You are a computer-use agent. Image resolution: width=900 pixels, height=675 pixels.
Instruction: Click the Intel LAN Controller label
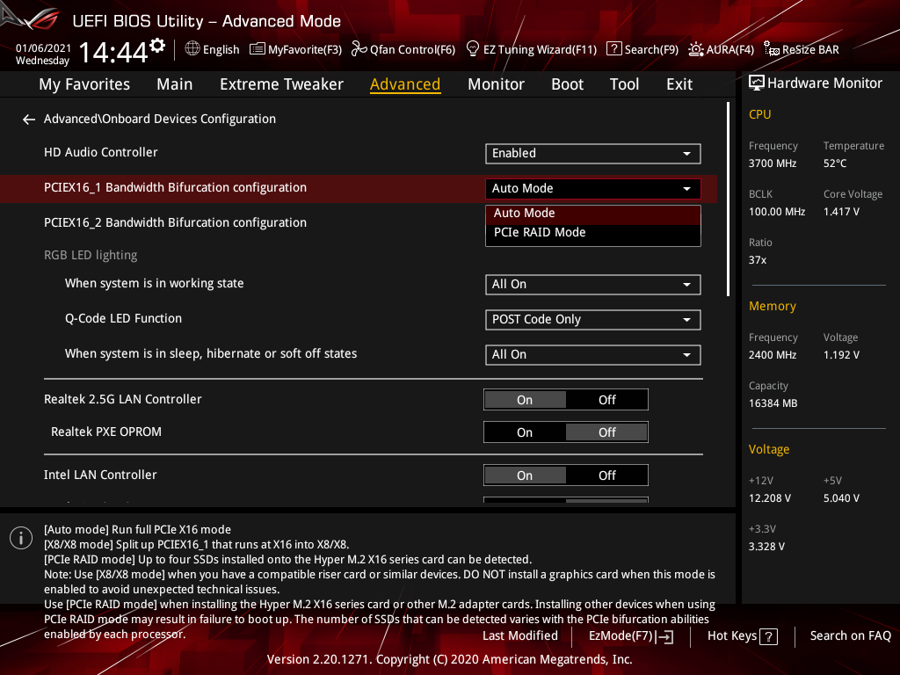(x=100, y=475)
